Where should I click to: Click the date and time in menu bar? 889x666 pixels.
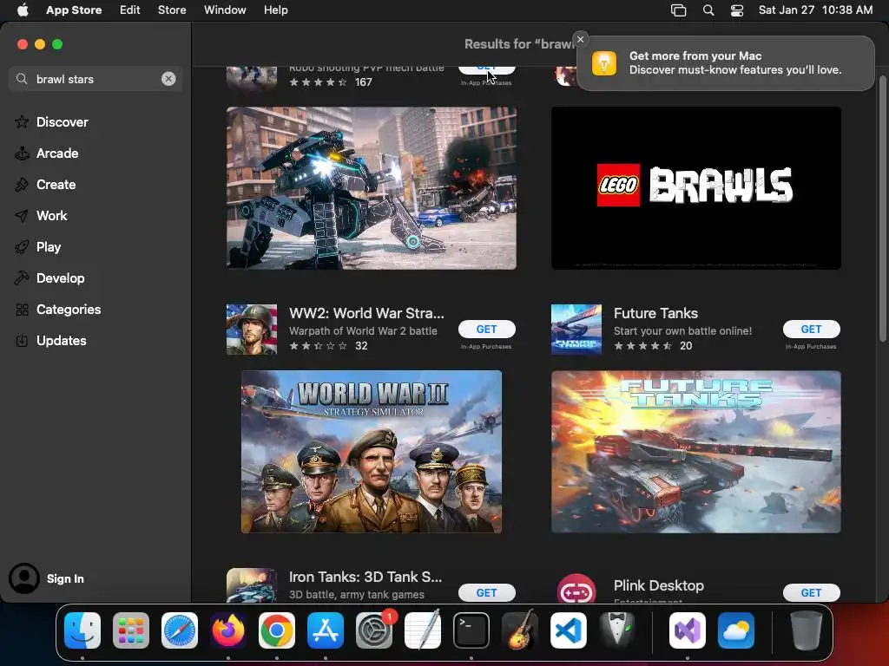point(815,10)
